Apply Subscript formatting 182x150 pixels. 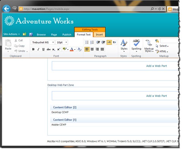tap(53, 49)
